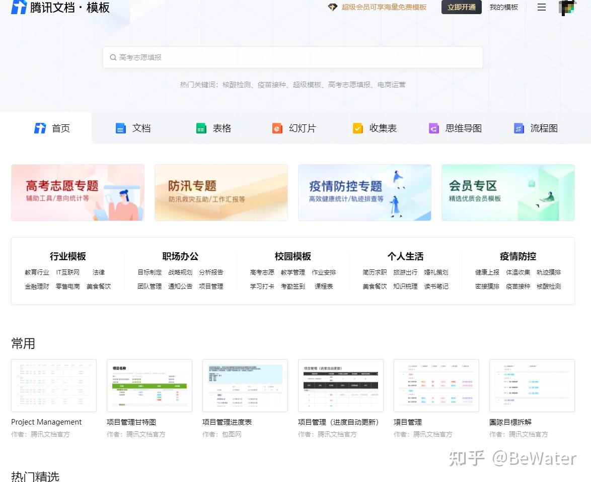Click the purple 思维导图 mind map icon

click(434, 128)
